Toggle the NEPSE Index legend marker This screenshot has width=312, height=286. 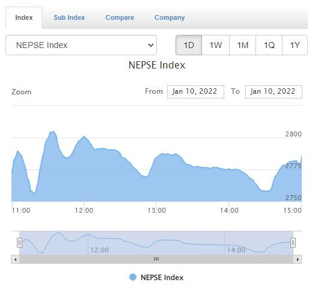[133, 277]
